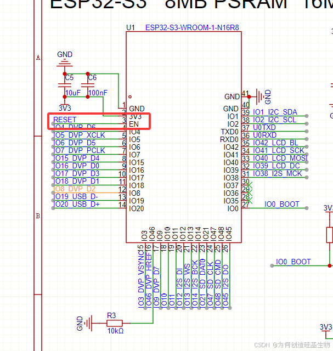The width and height of the screenshot is (333, 351).
Task: Select the IO0_BOOT label on the pull-up resistor wire
Action: [294, 262]
